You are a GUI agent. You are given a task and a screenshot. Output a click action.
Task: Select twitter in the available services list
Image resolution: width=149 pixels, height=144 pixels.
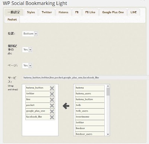click(x=90, y=123)
